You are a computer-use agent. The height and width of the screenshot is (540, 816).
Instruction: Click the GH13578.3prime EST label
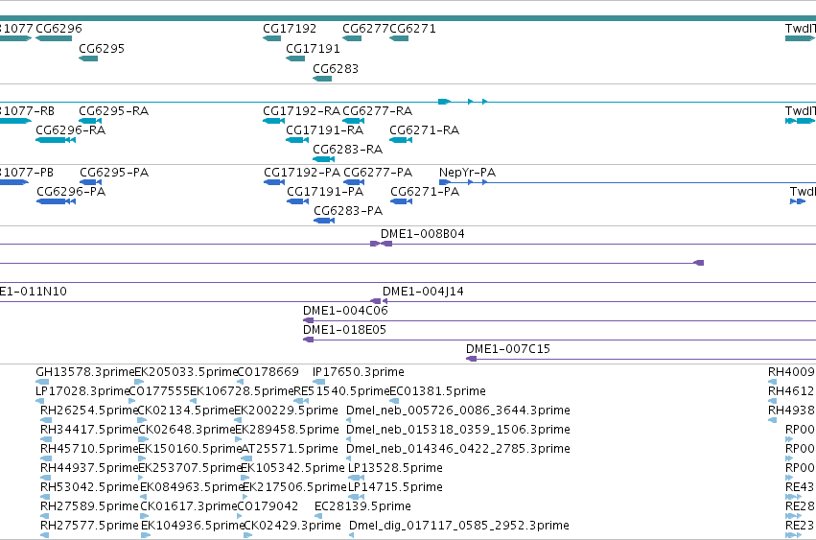tap(84, 372)
